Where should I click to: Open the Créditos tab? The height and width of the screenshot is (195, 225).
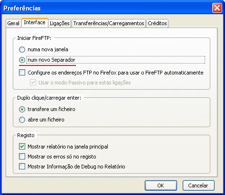157,23
